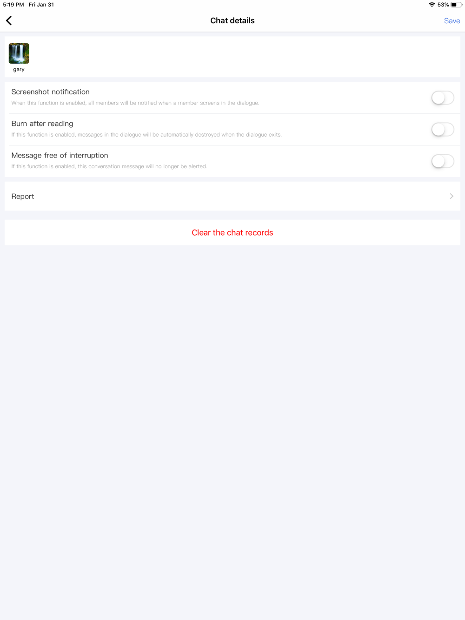Enable the Screenshot notification switch
The width and height of the screenshot is (465, 620).
tap(442, 98)
